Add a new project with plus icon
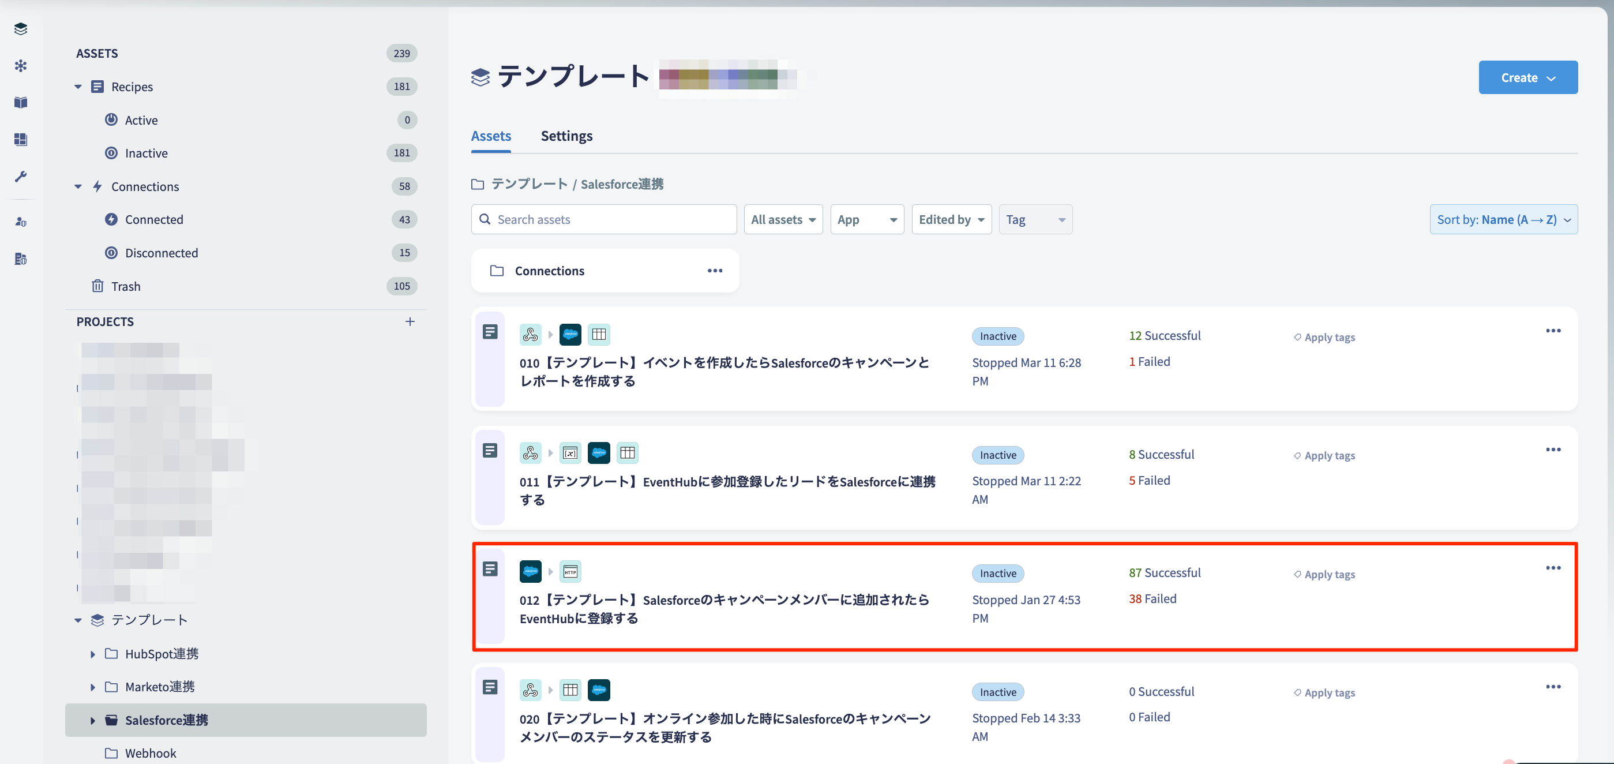Screen dimensions: 1614x764 [410, 321]
